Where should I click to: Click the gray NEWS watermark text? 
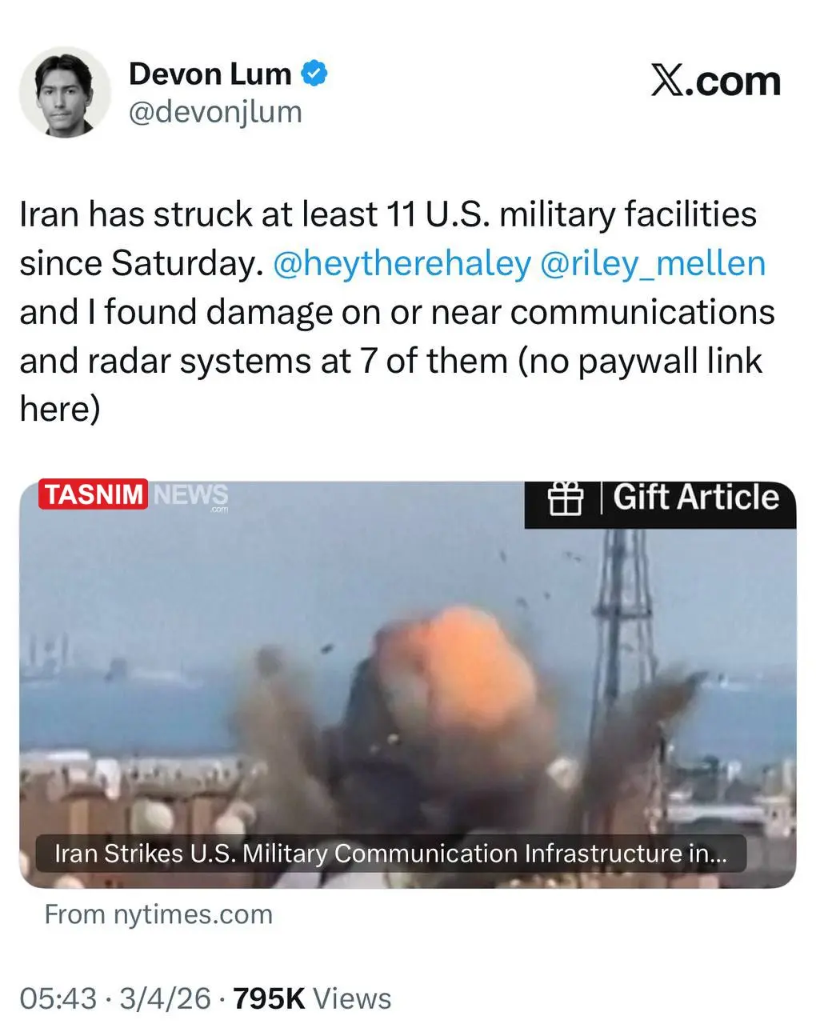[190, 494]
